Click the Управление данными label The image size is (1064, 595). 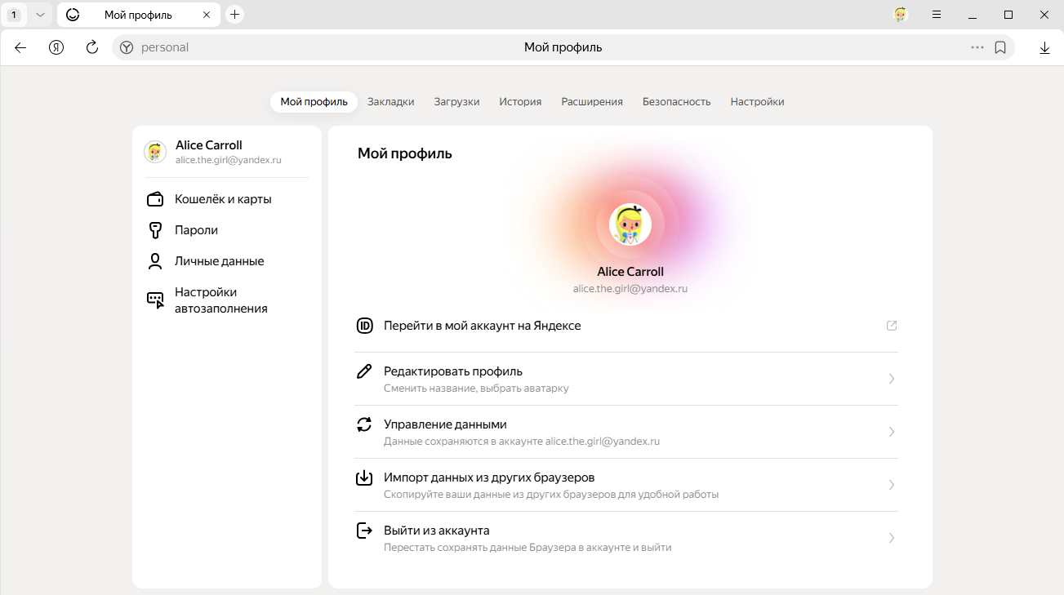445,424
